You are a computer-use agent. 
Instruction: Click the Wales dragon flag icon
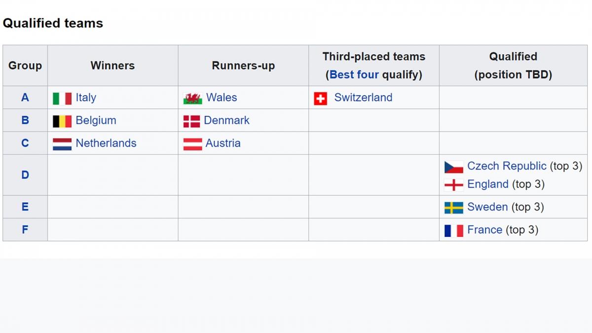pos(193,99)
